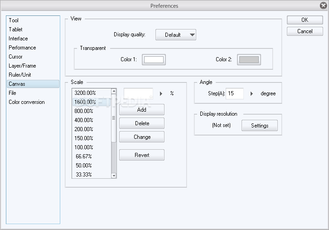The width and height of the screenshot is (329, 230).
Task: Pick transparent Color 2 gray swatch
Action: tap(249, 60)
